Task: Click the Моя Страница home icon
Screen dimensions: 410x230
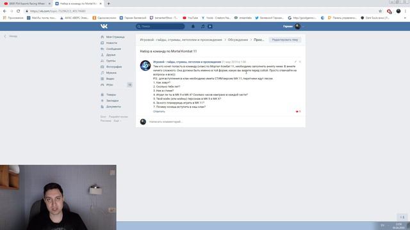Action: (102, 37)
